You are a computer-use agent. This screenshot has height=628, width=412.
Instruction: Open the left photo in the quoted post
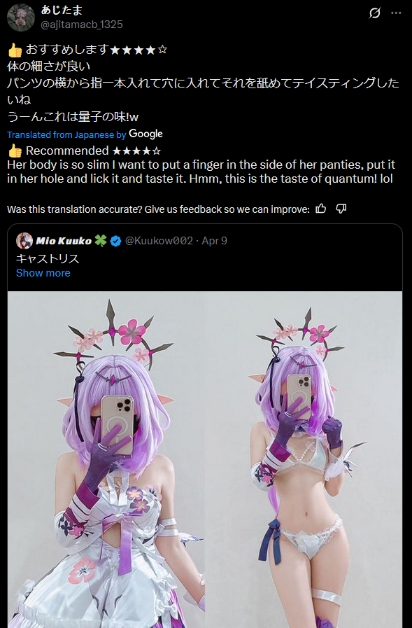click(x=106, y=459)
